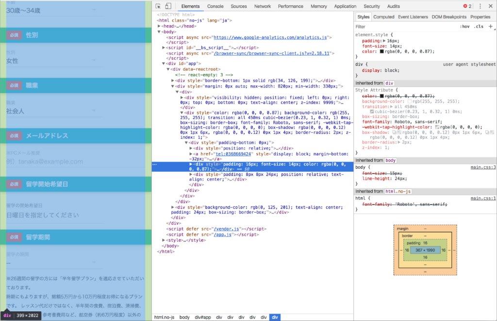Click the styles Filter input field
This screenshot has height=321, width=497.
tap(406, 27)
